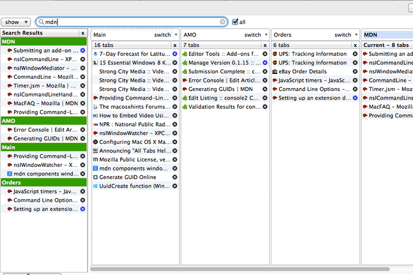Click the eBay favicon in Orders list
The image size is (413, 275).
[x=275, y=71]
